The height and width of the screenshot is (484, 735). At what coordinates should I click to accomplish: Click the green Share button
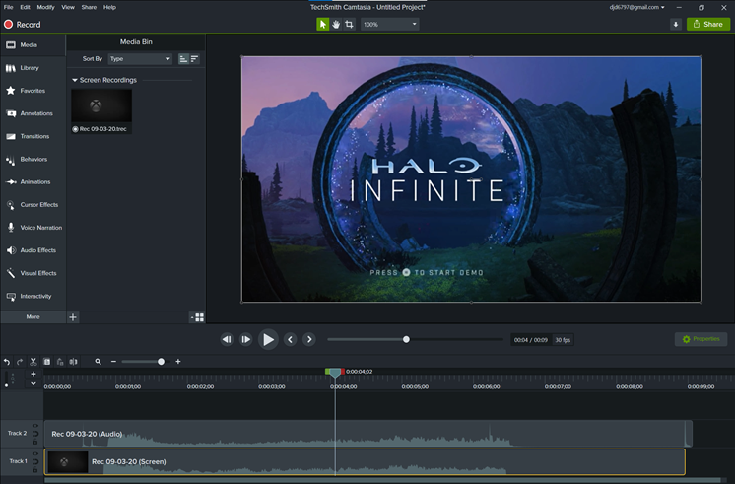(x=708, y=24)
